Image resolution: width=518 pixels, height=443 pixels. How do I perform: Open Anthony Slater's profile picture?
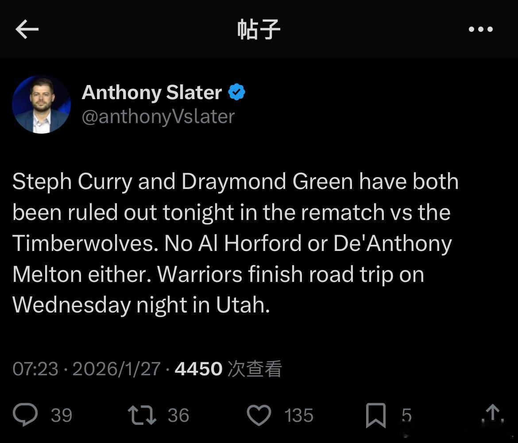pyautogui.click(x=41, y=104)
